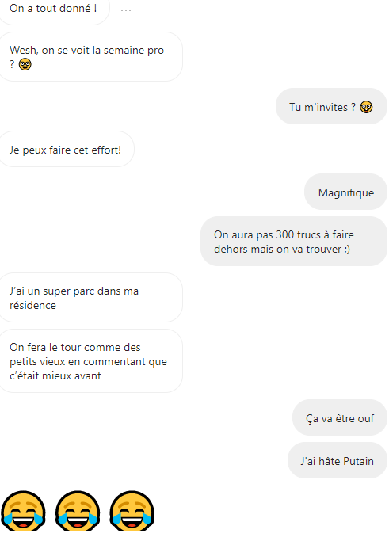Click the 'On aura pas 300 trucs à faire' message
This screenshot has width=389, height=541.
(x=294, y=241)
